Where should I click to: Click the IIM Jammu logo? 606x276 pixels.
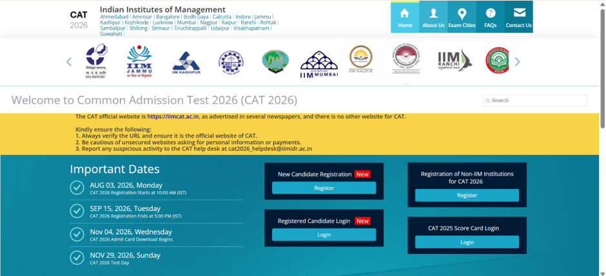139,62
